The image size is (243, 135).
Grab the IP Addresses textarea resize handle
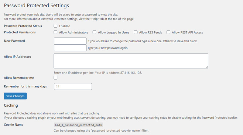tap(207, 67)
